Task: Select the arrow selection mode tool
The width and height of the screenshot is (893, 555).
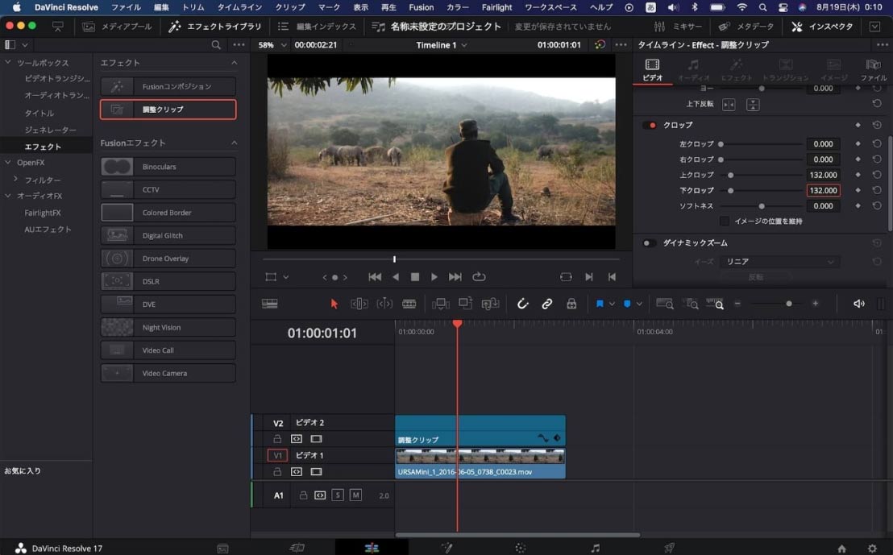Action: point(333,304)
